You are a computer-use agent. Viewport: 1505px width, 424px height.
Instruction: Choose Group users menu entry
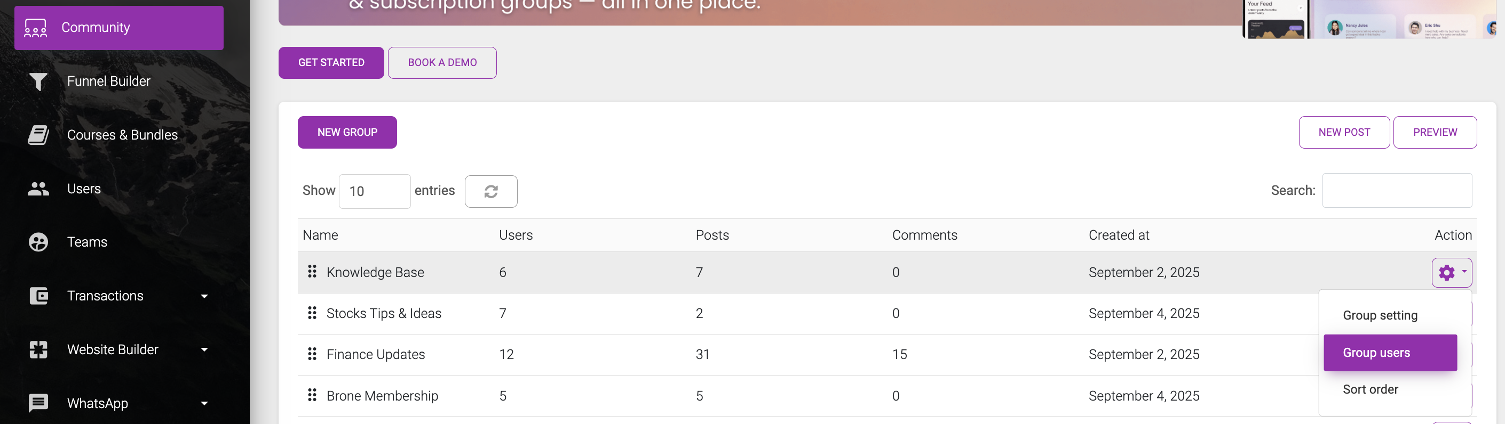[1390, 353]
